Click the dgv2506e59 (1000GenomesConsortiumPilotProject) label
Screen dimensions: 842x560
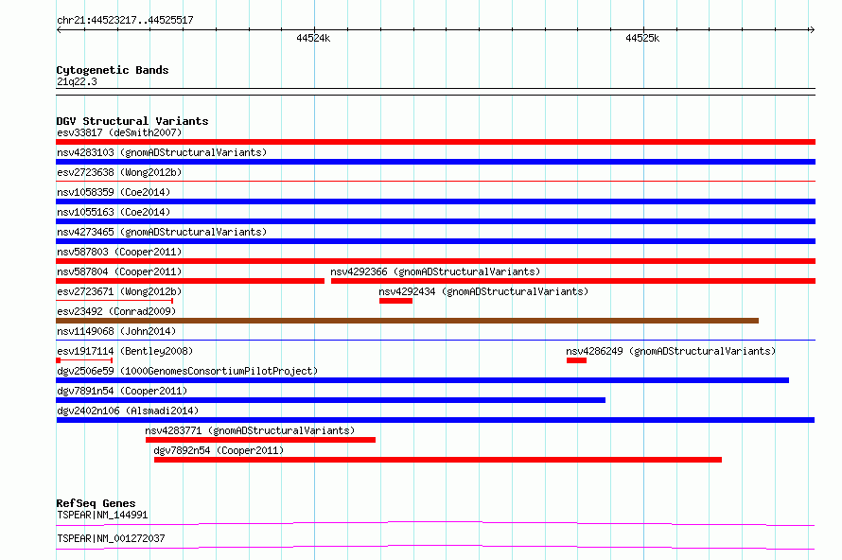pos(187,371)
